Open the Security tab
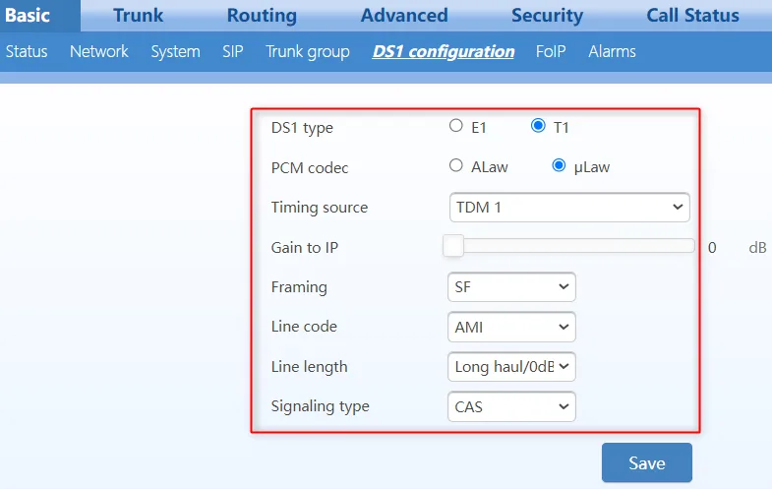Image resolution: width=772 pixels, height=489 pixels. 547,16
